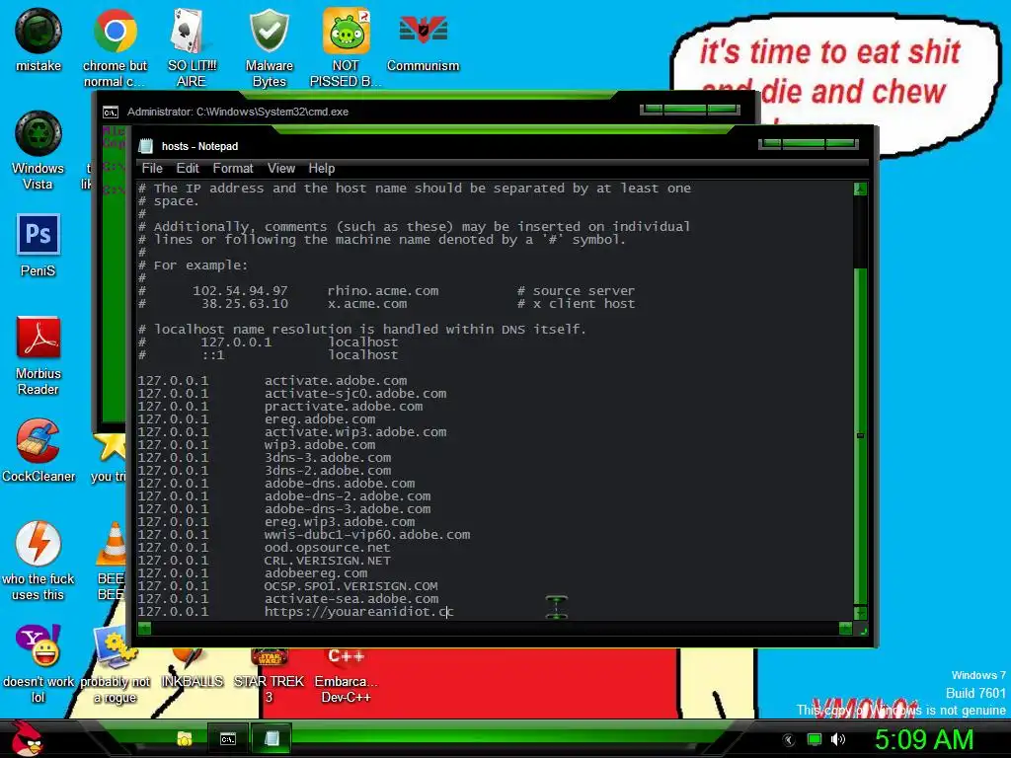Click the volume speaker tray icon
The width and height of the screenshot is (1011, 758).
tap(837, 739)
